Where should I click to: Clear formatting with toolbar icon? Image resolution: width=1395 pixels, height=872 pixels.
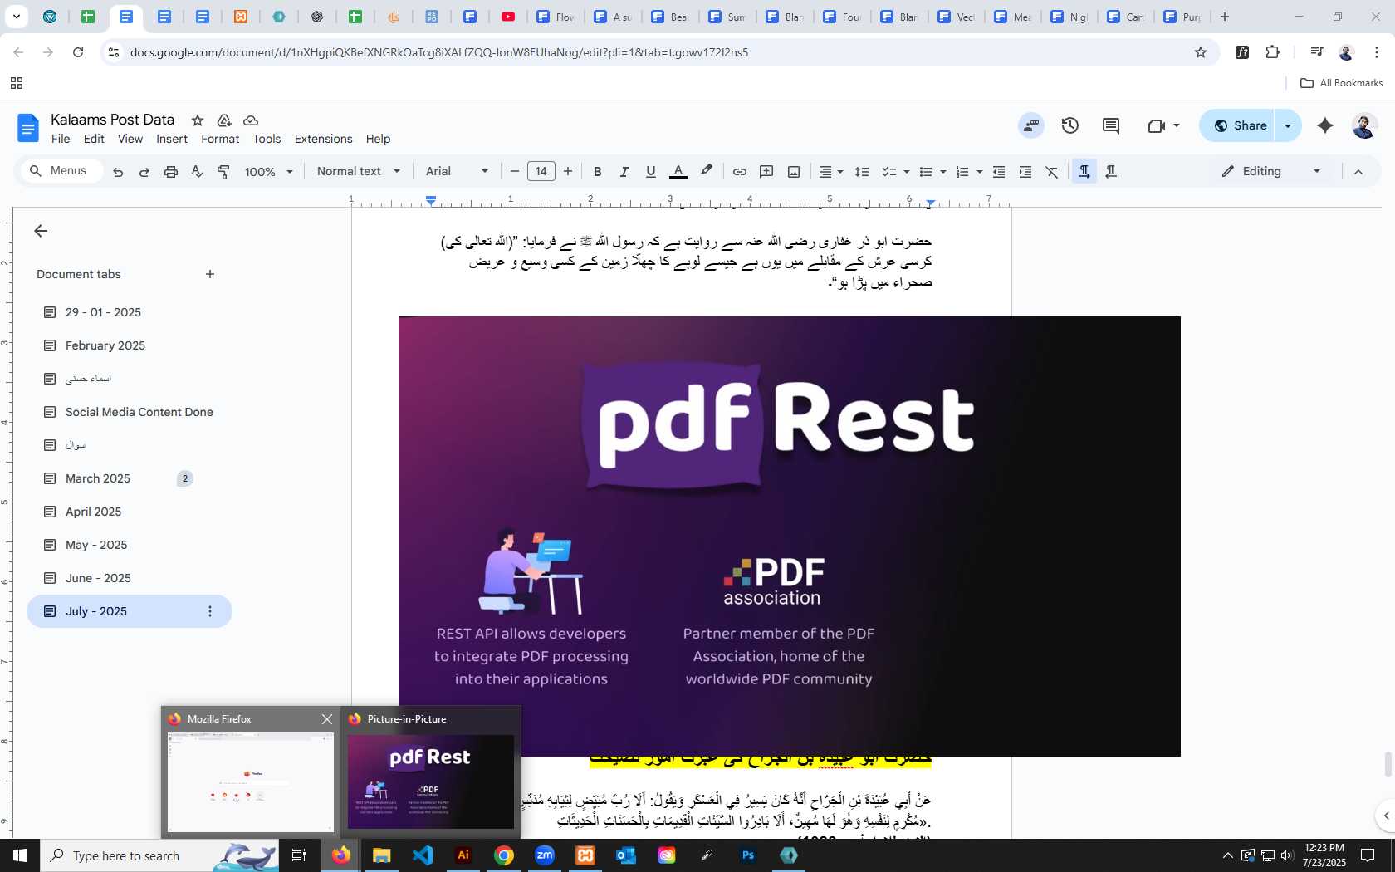(1052, 172)
